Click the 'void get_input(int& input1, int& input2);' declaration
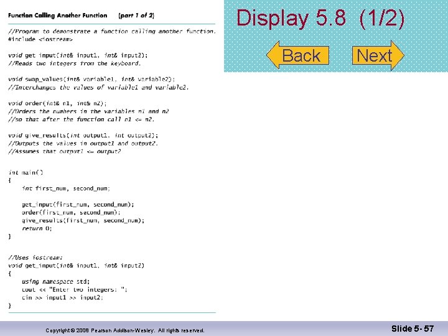 click(x=78, y=55)
